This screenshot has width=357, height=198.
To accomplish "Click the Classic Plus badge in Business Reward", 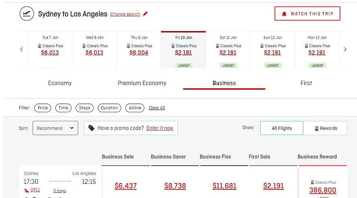I will [323, 182].
